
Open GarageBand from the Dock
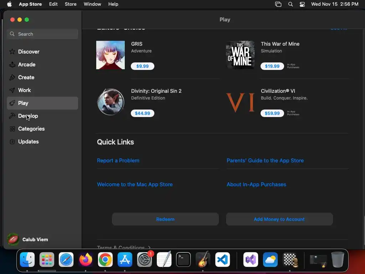pos(203,259)
